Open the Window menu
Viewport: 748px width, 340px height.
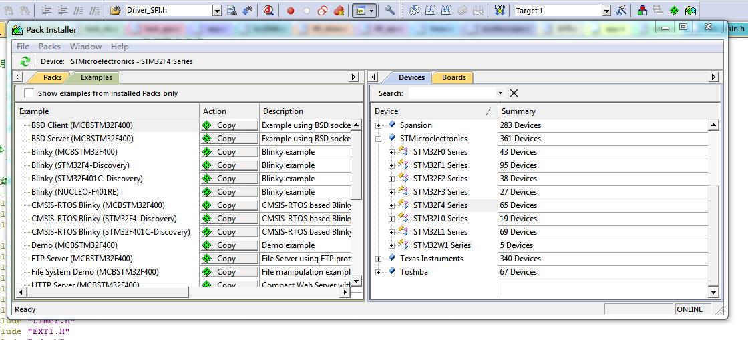[86, 46]
